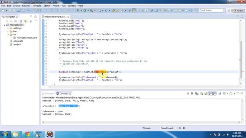Click the volume speaker tray icon
The image size is (246, 138).
click(x=228, y=135)
